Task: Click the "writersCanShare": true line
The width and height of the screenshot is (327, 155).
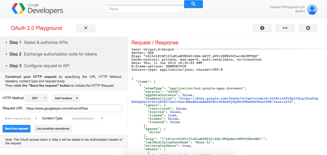Action: [168, 146]
